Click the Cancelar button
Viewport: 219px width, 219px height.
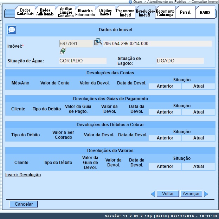(24, 204)
